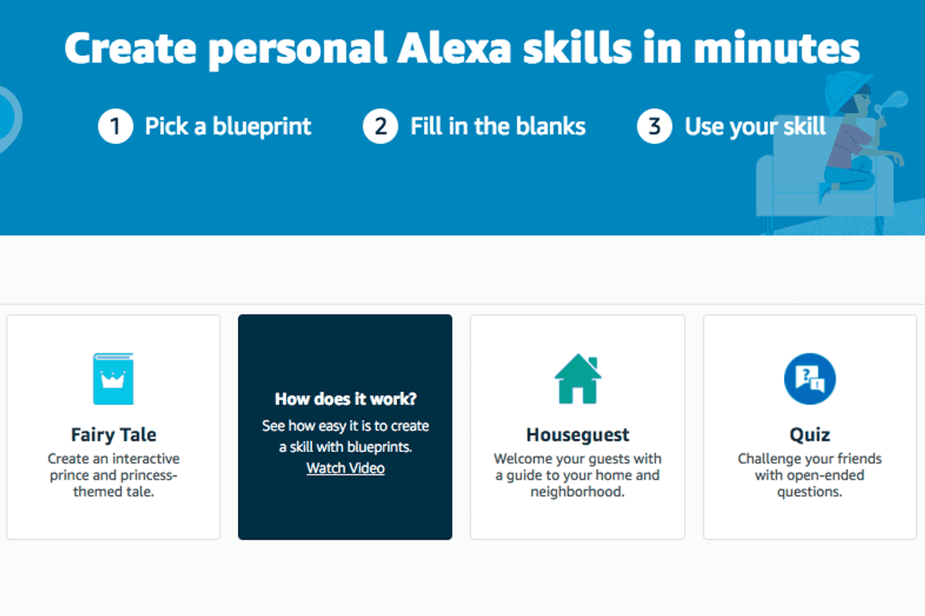Click the Use your skill step label
925x616 pixels.
[754, 126]
